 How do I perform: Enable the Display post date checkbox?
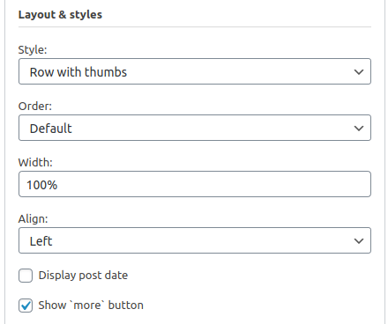pyautogui.click(x=26, y=276)
